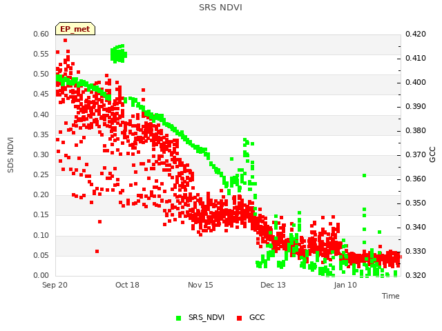Click the 0.10 left axis value
This screenshot has height=331, width=442.
pos(41,235)
